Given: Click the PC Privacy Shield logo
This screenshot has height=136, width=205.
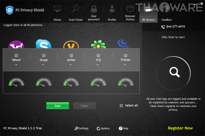Looking at the screenshot, I should coord(10,10).
